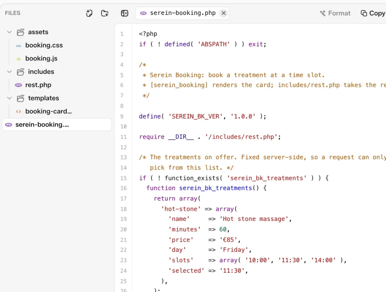Screen dimensions: 386x292
Task: Click the '/includes/rest.php' string on line 11
Action: (x=241, y=137)
